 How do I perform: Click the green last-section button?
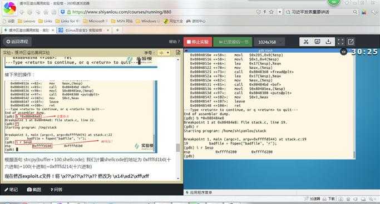tap(233, 42)
